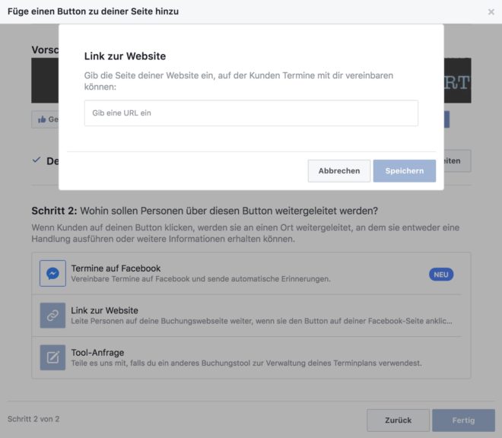Click the Gib die Seite deiner Website instruction
Viewport: 502px width, 438px height.
coord(239,81)
